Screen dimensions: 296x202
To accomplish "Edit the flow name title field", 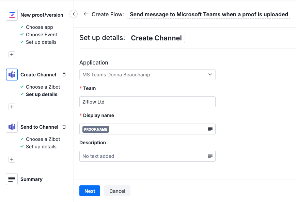I will [x=209, y=14].
